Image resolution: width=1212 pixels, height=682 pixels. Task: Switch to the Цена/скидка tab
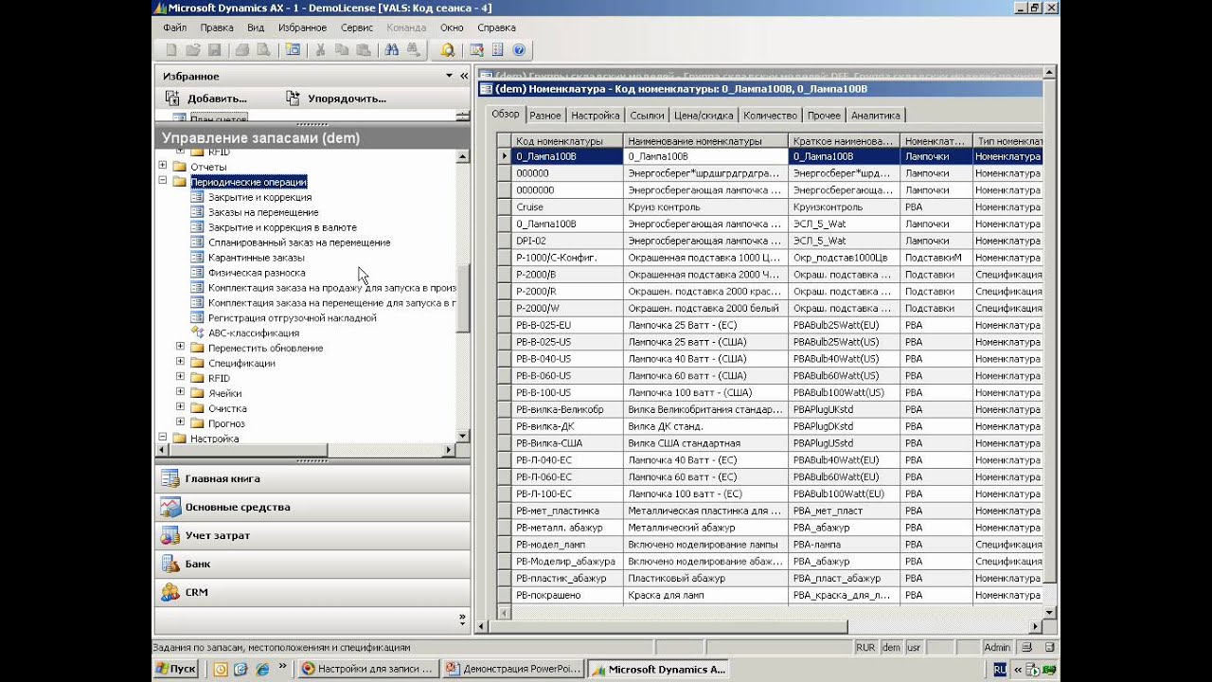(704, 116)
